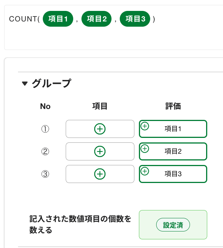Image resolution: width=223 pixels, height=248 pixels.
Task: Click the 評価 column header
Action: (173, 106)
